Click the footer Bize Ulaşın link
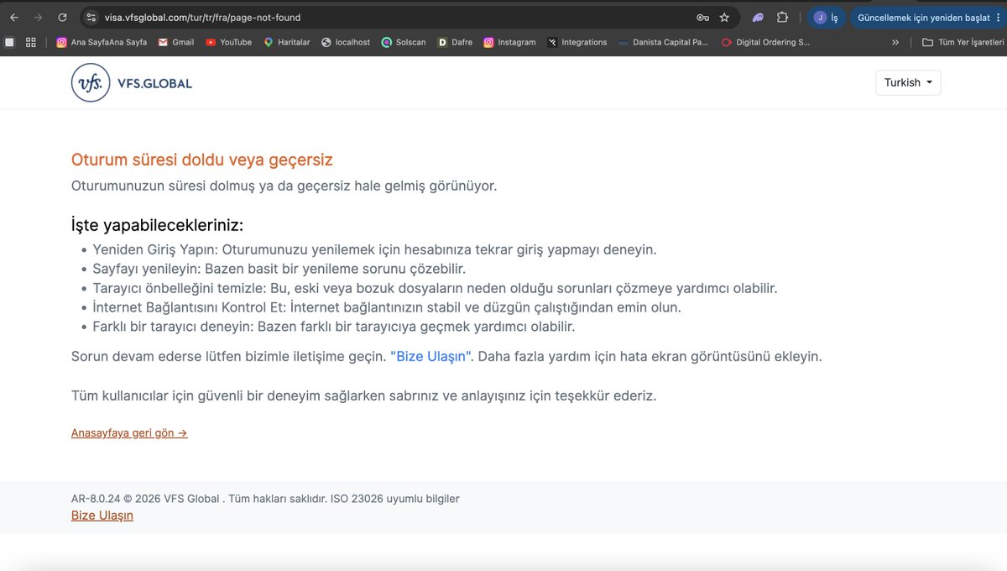This screenshot has width=1007, height=571. [102, 516]
